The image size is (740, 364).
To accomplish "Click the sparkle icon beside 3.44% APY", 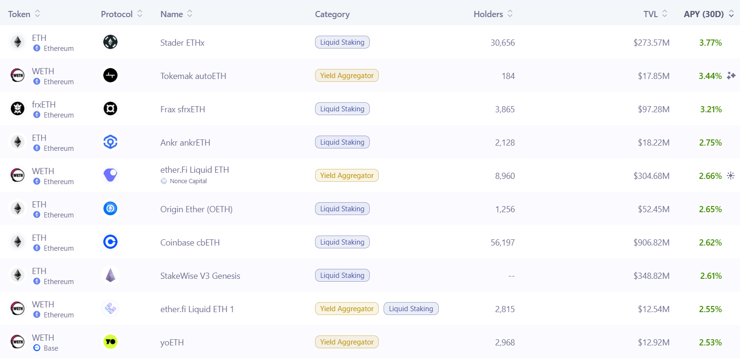I will 731,76.
